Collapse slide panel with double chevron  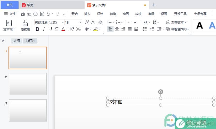pos(3,41)
